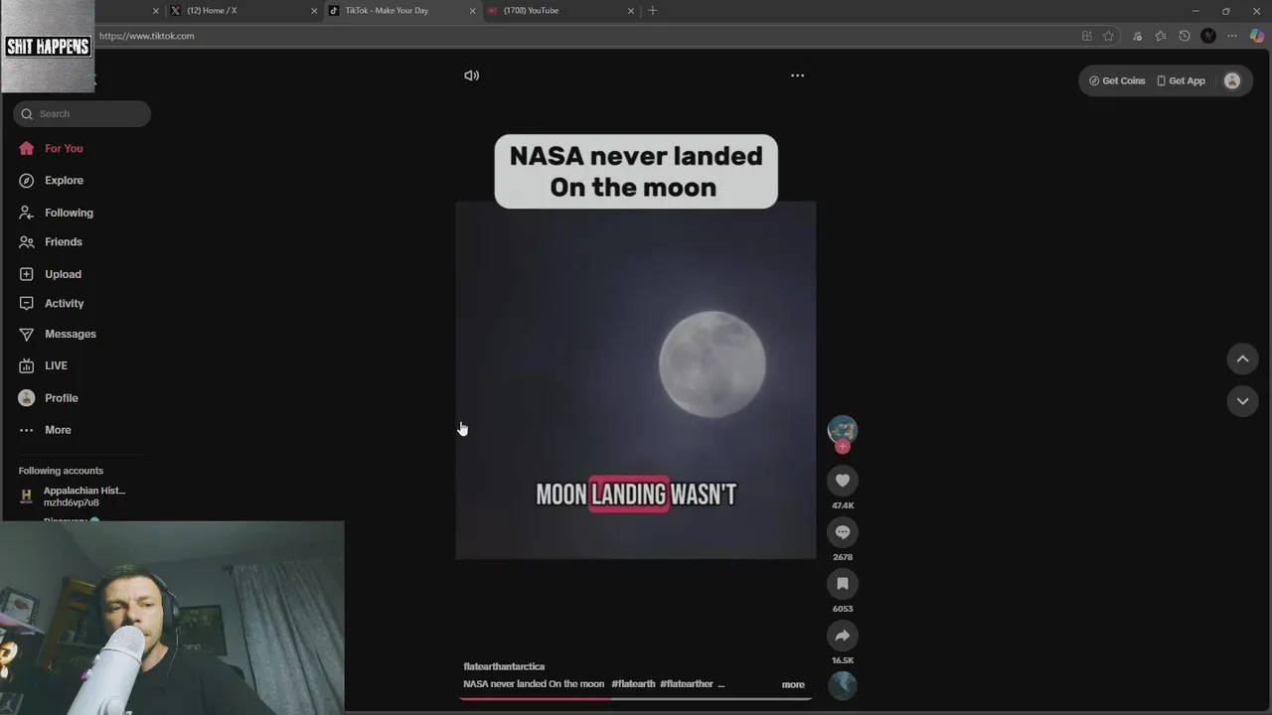Open the video three-dots options menu
Screen dimensions: 1272x715
pyautogui.click(x=797, y=75)
